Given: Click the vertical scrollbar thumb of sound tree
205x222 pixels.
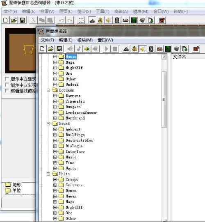Looking at the screenshot, I should pyautogui.click(x=164, y=99).
